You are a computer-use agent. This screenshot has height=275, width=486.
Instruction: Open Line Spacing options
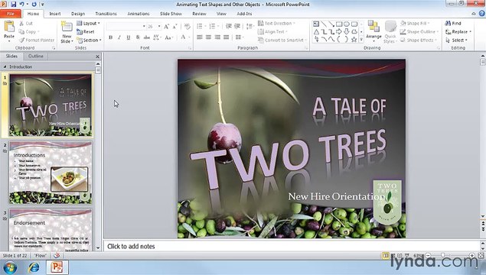pyautogui.click(x=250, y=26)
